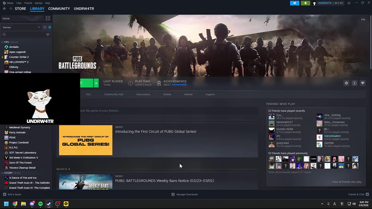
Task: Click the PUBG Global Series news thumbnail
Action: tap(86, 140)
